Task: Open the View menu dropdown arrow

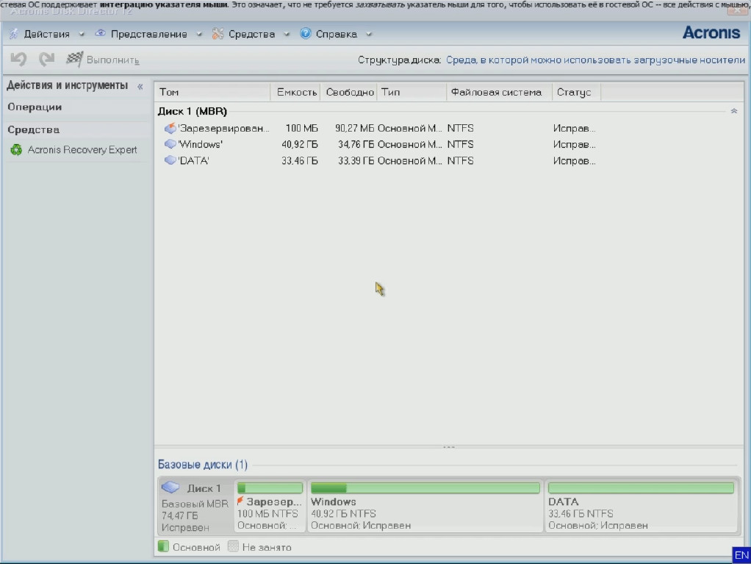Action: tap(199, 35)
